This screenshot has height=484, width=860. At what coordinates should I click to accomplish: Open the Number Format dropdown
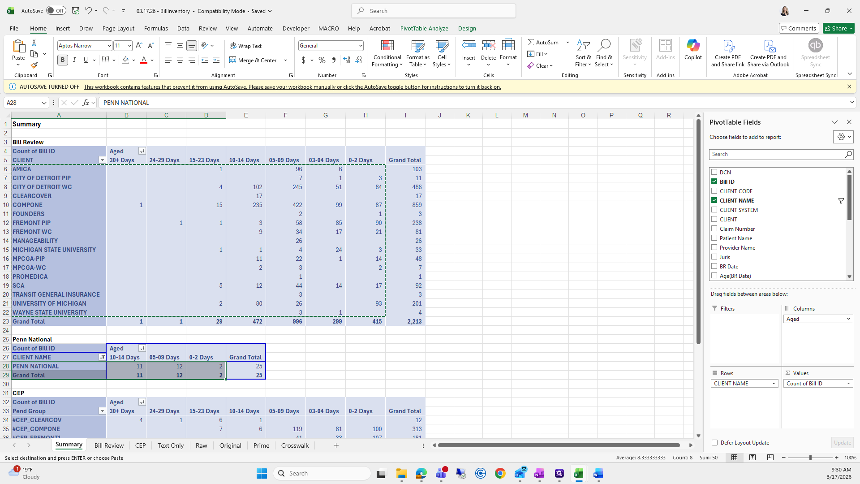pos(360,46)
